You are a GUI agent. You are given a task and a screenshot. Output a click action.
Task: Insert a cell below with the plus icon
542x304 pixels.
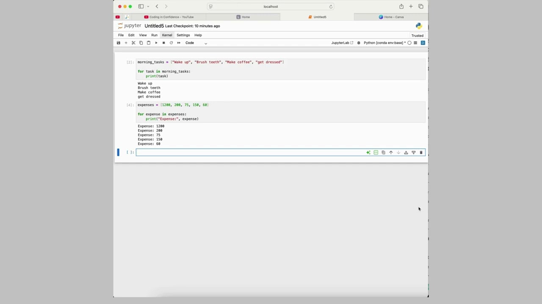pyautogui.click(x=126, y=43)
